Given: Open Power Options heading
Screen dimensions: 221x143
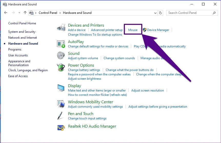Looking at the screenshot, I should click(x=81, y=65).
